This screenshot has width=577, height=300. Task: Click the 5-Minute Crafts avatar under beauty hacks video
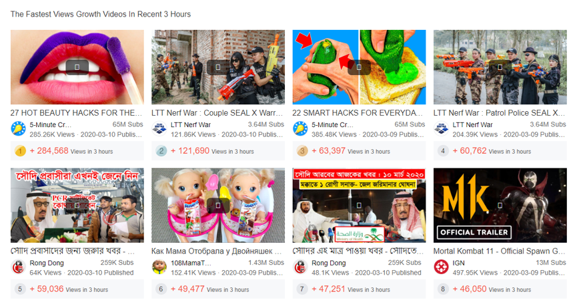coord(19,129)
